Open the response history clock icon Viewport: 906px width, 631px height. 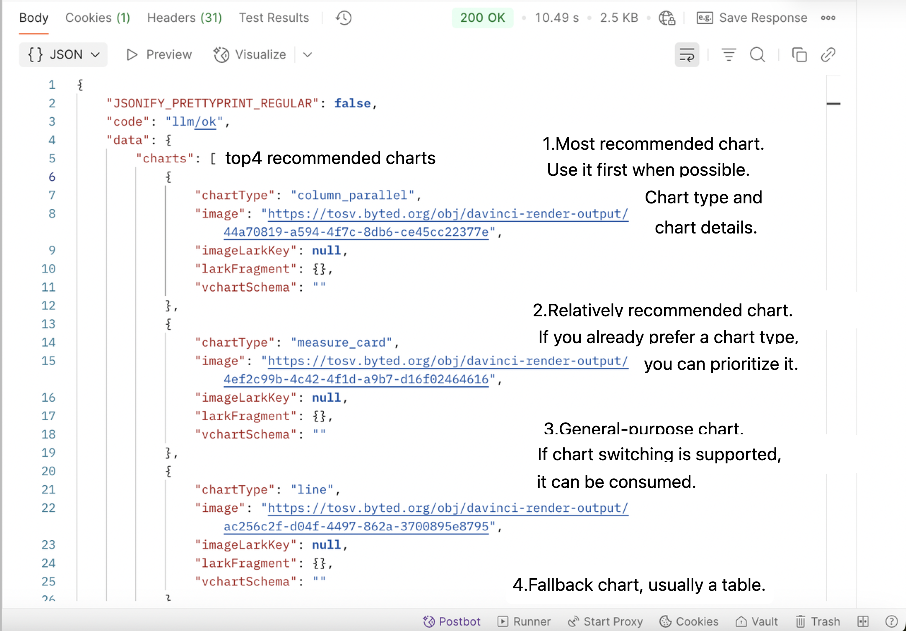click(x=343, y=18)
